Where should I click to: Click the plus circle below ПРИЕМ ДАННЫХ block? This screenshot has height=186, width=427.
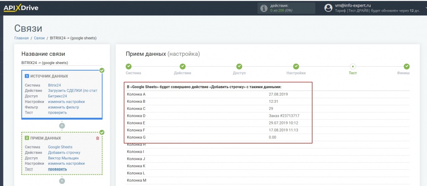62,181
